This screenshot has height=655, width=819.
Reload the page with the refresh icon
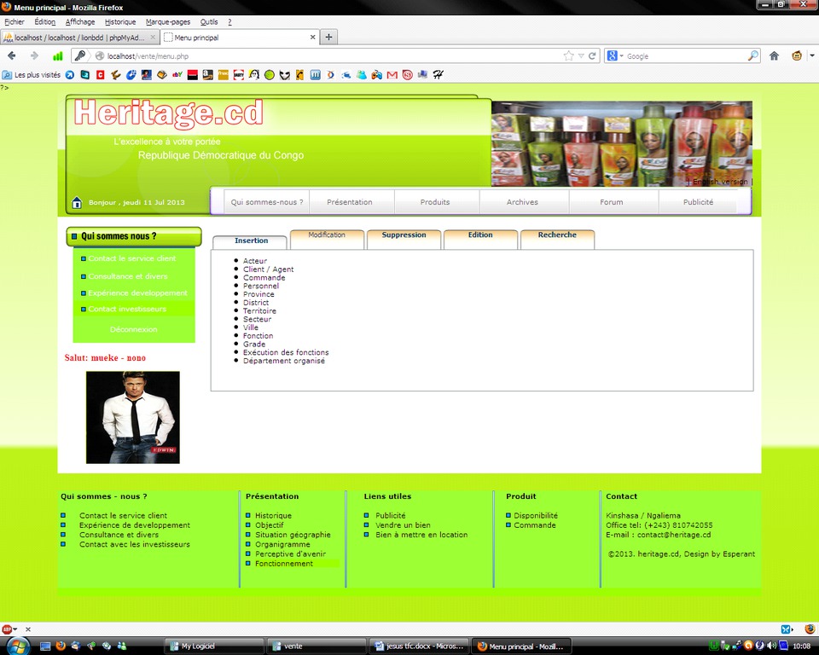592,56
